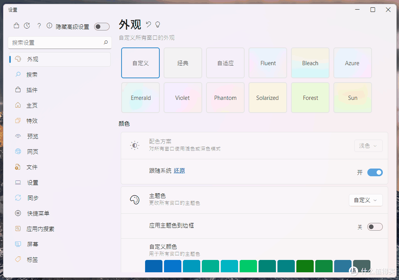The height and width of the screenshot is (280, 399).
Task: Go to 同步 settings page text
Action: tap(33, 198)
